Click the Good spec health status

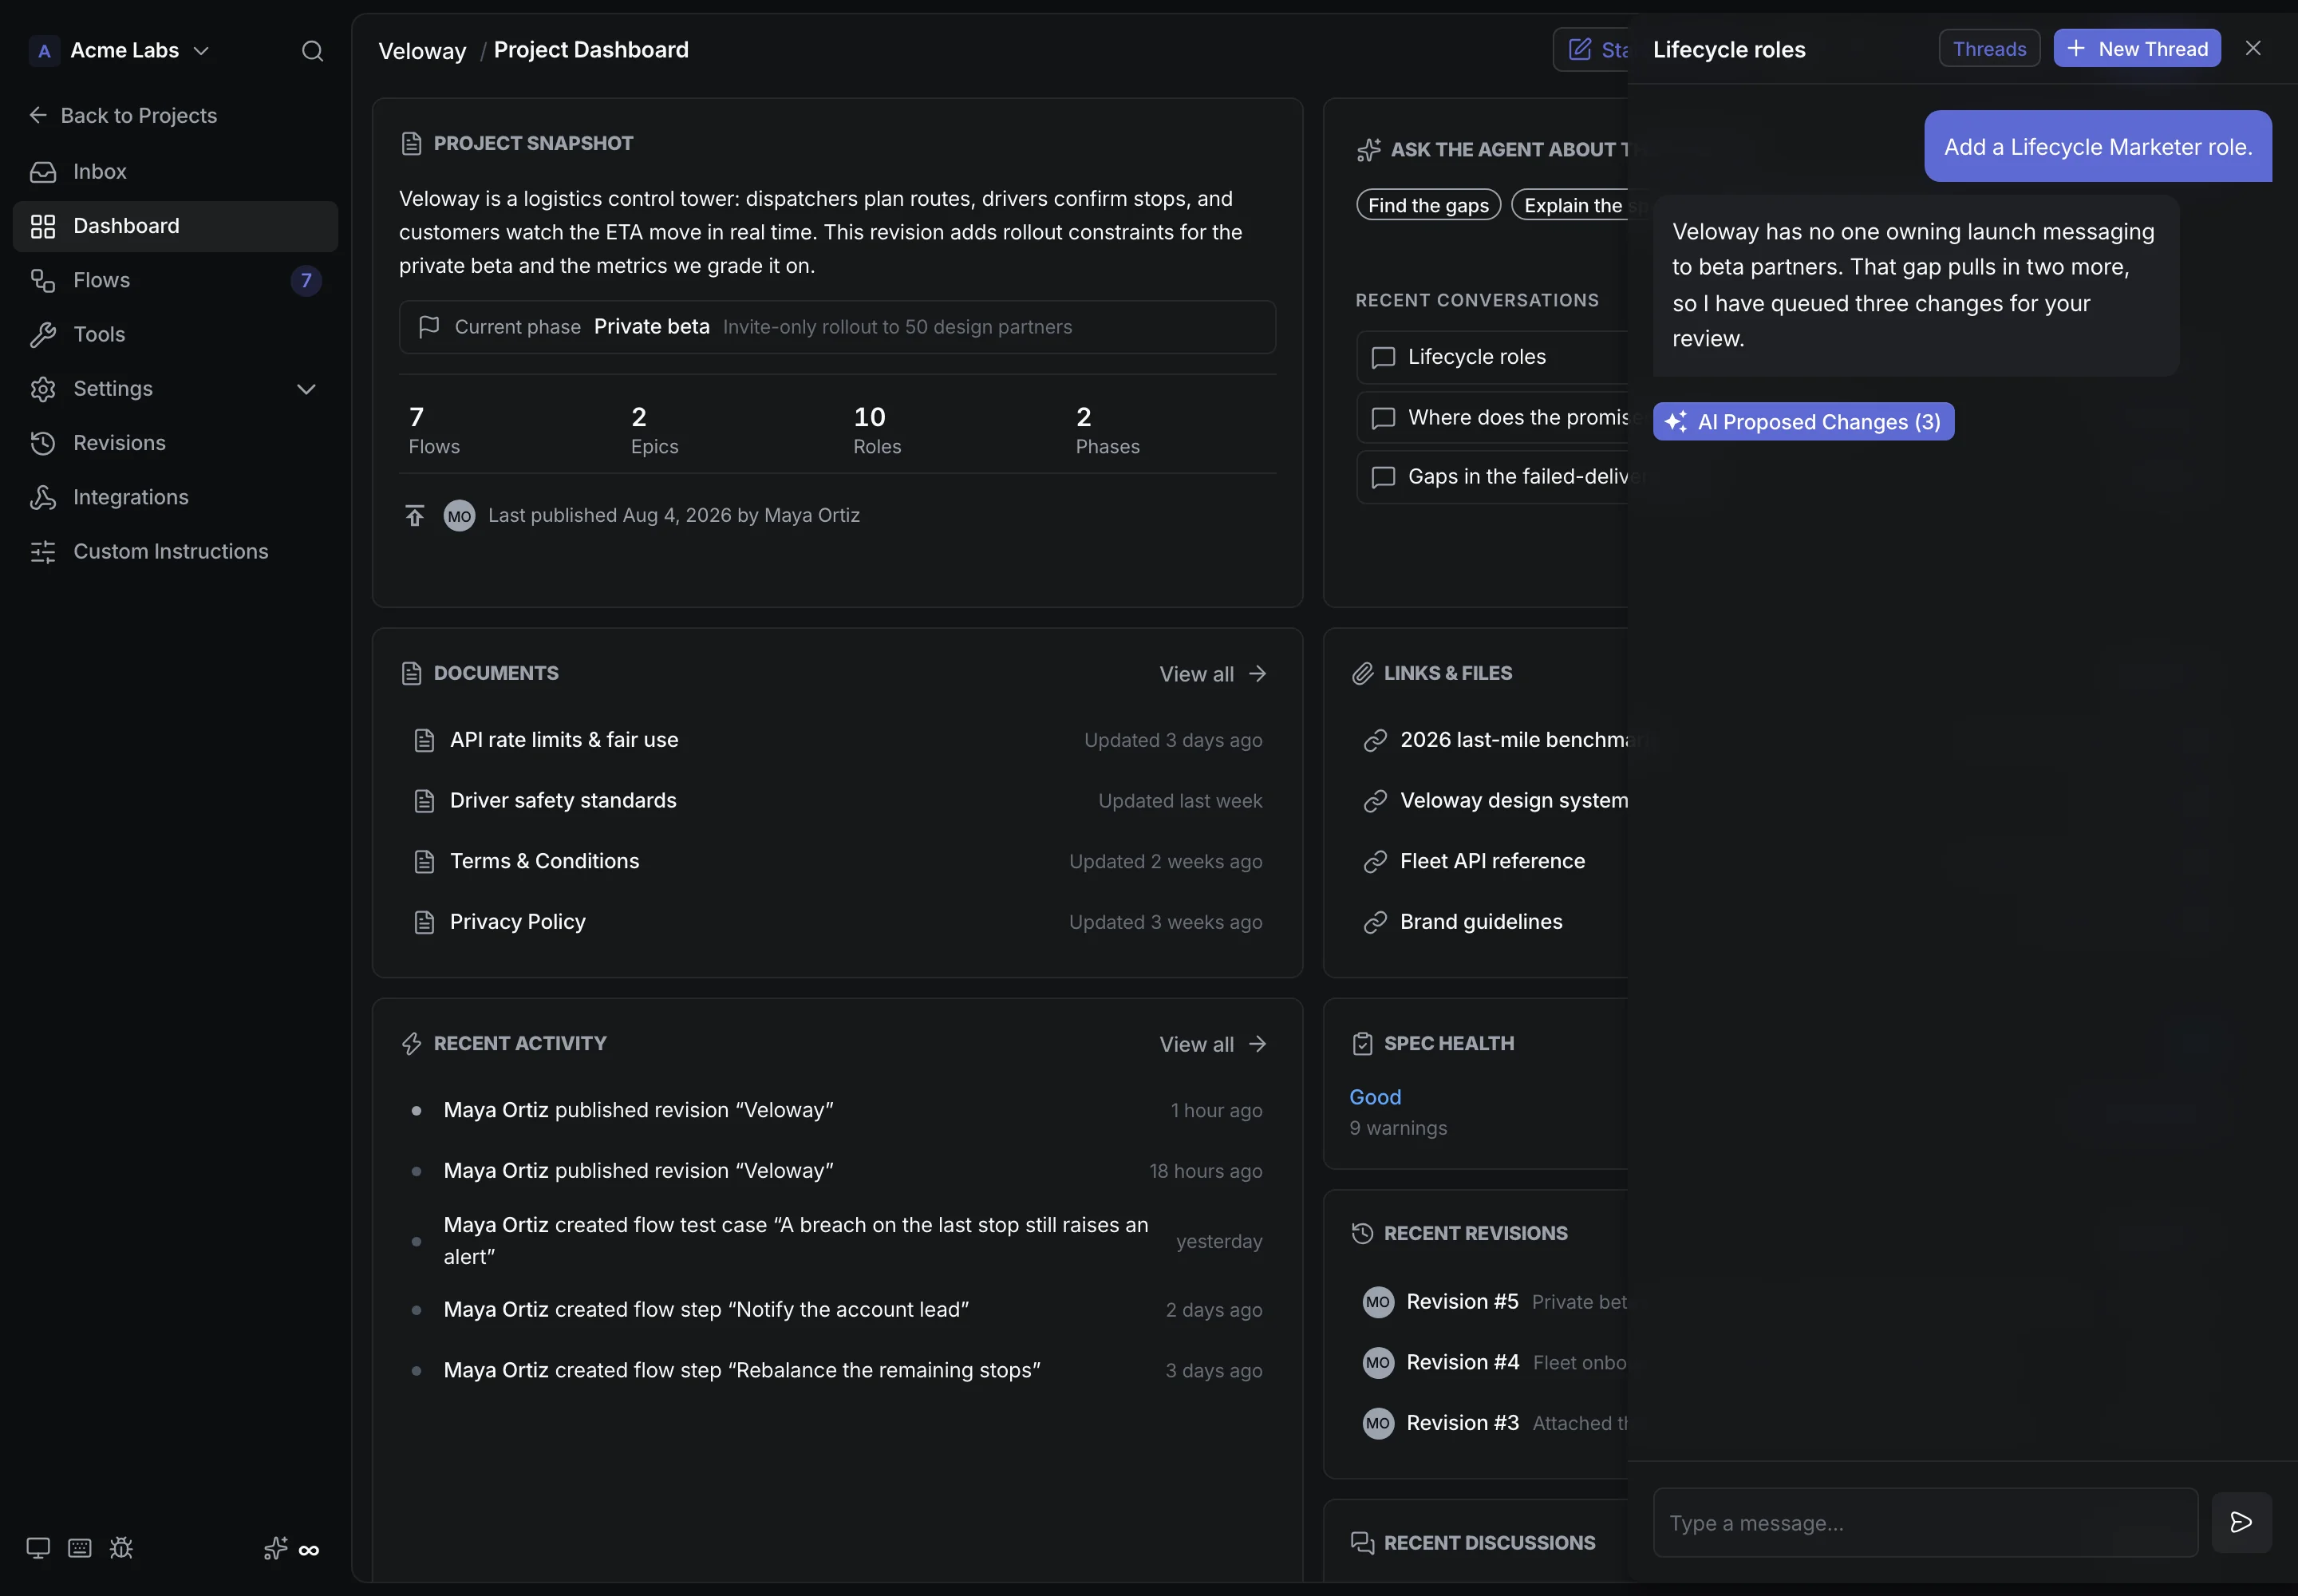[1375, 1098]
